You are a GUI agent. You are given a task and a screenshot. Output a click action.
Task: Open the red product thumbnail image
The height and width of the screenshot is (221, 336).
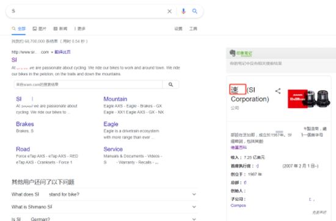pyautogui.click(x=298, y=99)
